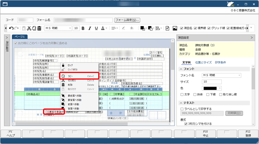Toggle italic formatting with the I icon
259x144 pixels.
point(90,28)
